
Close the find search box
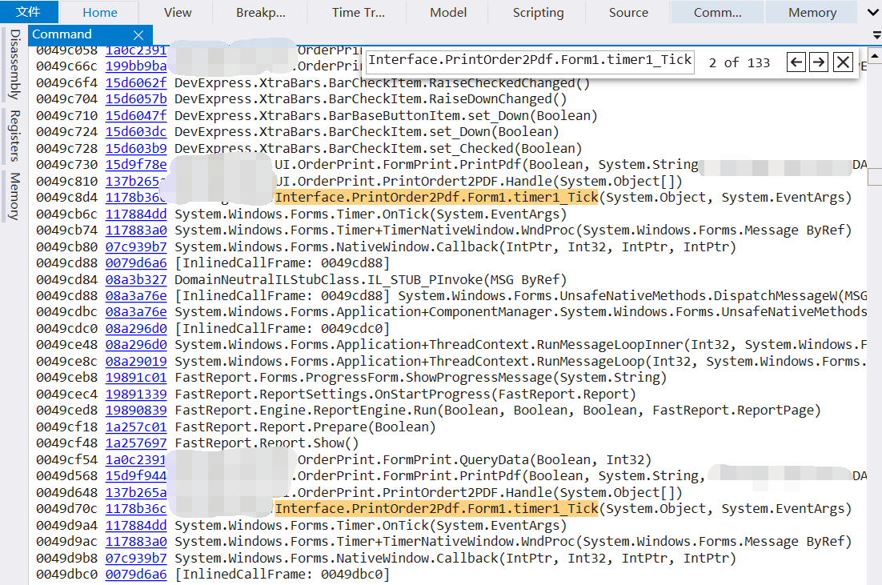(843, 62)
